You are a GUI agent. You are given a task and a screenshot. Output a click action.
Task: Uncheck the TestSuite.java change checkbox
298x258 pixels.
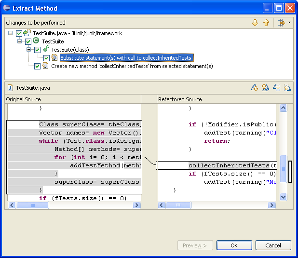pos(19,33)
